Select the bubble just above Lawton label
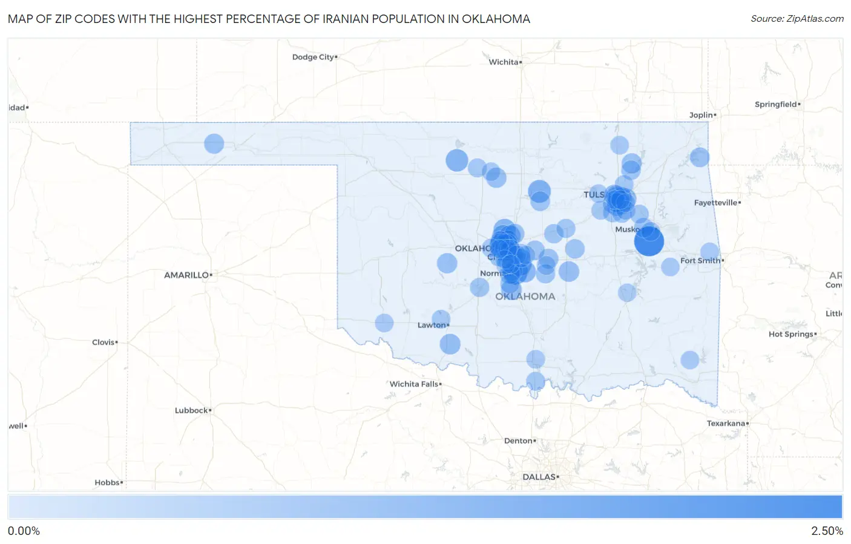 pos(441,318)
